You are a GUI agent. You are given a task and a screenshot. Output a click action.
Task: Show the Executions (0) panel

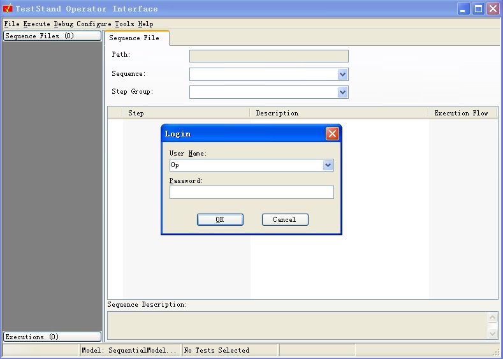point(52,337)
